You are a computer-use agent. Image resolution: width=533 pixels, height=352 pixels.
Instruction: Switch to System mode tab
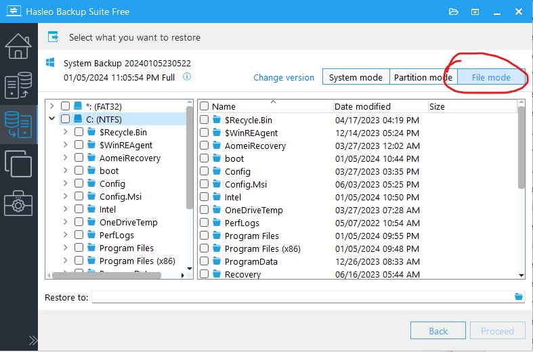[x=356, y=77]
